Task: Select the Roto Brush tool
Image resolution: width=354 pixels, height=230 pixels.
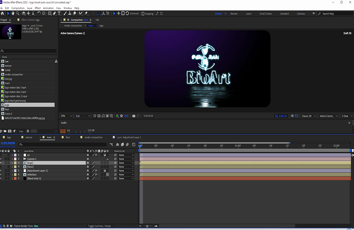Action: (x=80, y=13)
